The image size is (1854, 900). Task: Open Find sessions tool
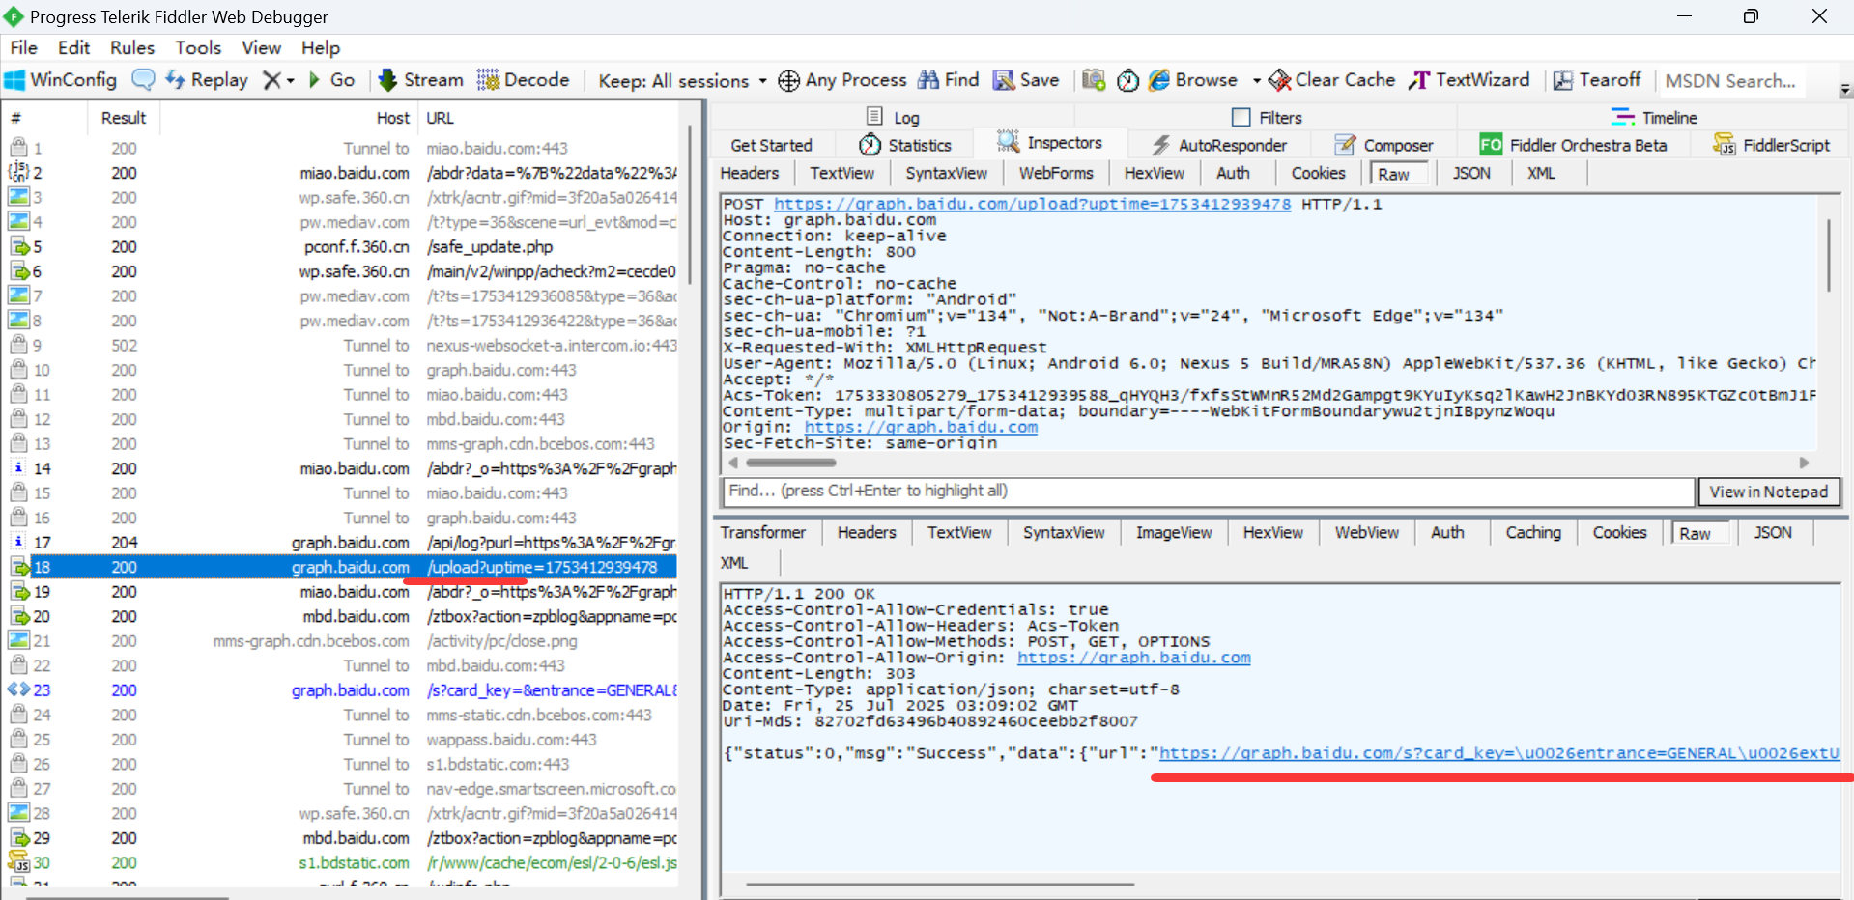[949, 80]
